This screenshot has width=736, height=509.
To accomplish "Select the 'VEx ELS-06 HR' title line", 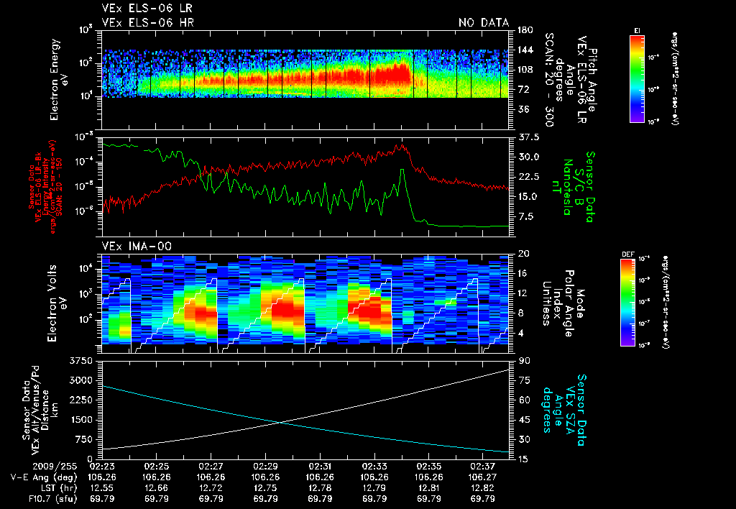I will tap(147, 22).
